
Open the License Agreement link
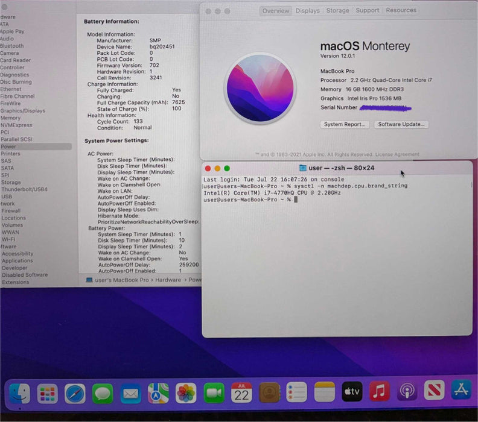pos(397,154)
